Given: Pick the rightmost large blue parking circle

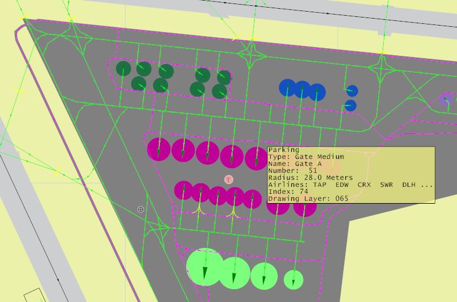Looking at the screenshot, I should point(316,92).
